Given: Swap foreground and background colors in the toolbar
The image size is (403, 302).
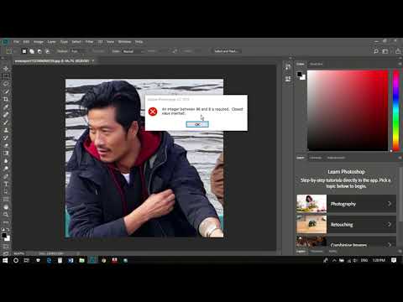Looking at the screenshot, I should pyautogui.click(x=8, y=230).
